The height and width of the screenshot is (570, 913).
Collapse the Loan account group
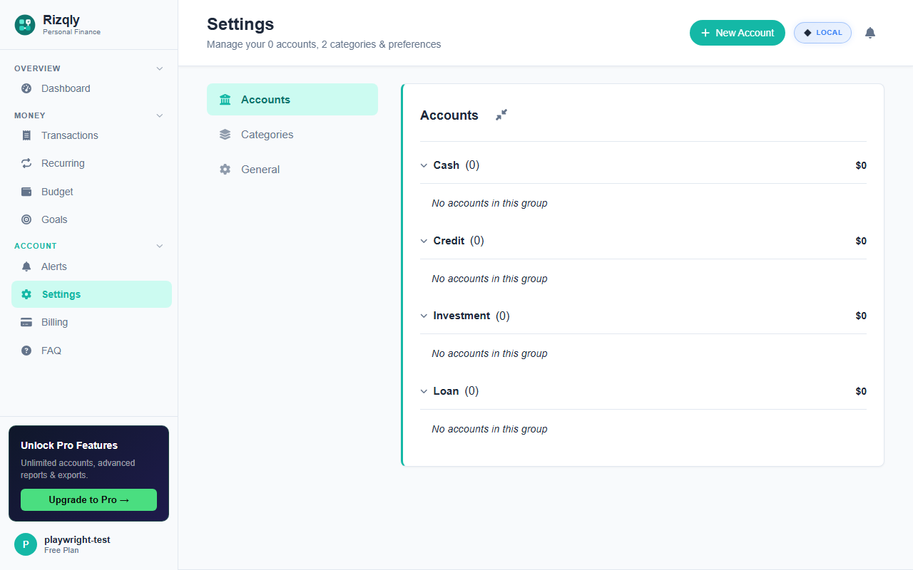[424, 391]
